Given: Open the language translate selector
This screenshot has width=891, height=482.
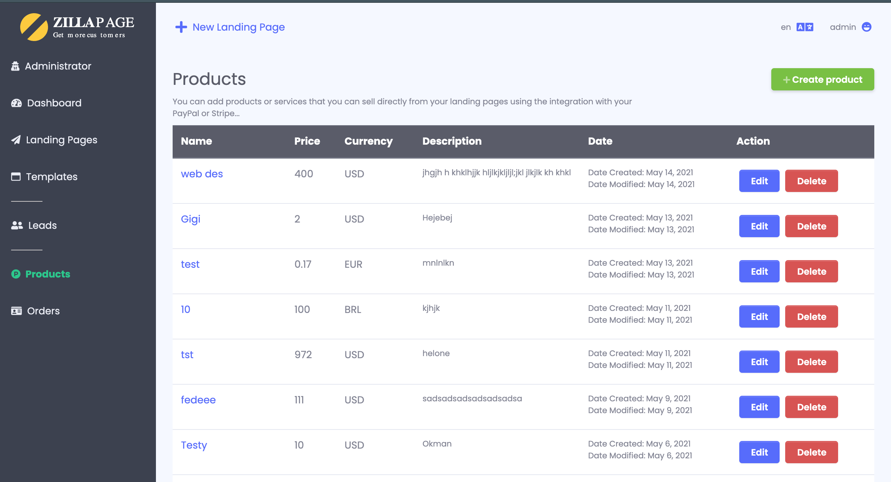Looking at the screenshot, I should coord(805,27).
